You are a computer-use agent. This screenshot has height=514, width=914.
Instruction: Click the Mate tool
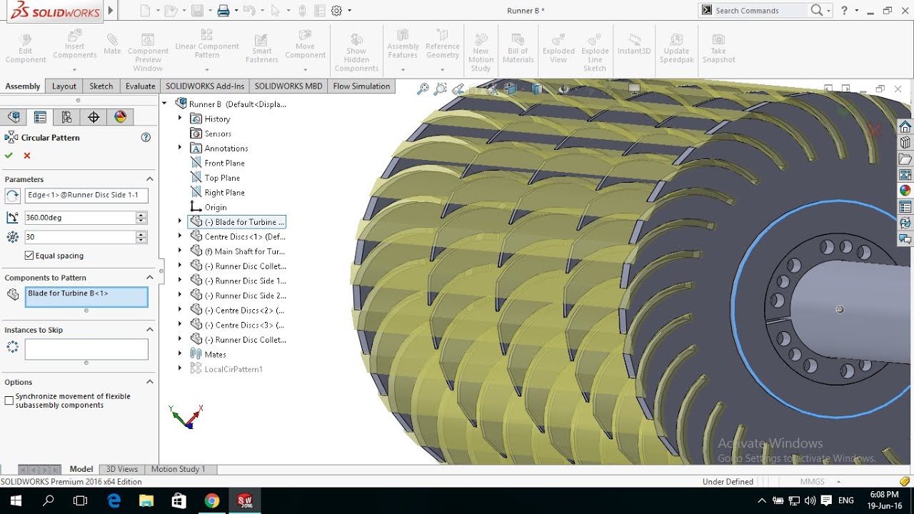112,44
